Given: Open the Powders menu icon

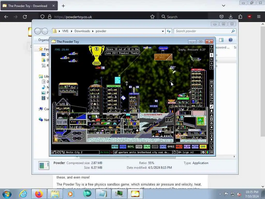Looking at the screenshot, I should click(211, 115).
